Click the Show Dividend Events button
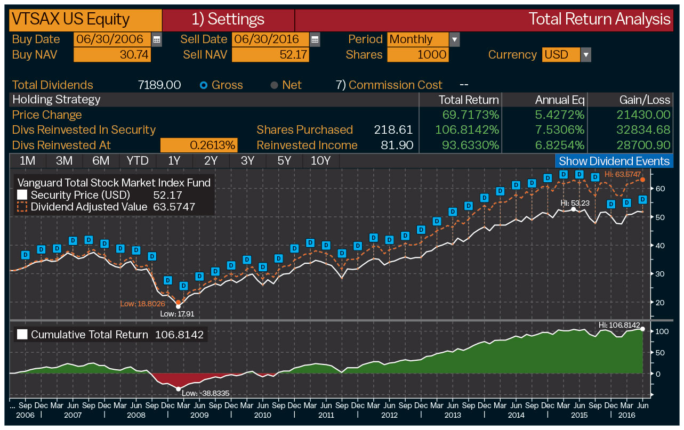The image size is (684, 430). (614, 161)
